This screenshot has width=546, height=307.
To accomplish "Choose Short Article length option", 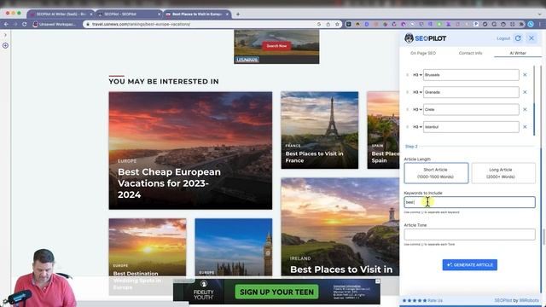I will click(436, 173).
